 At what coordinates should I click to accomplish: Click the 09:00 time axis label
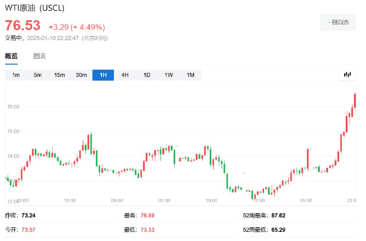pyautogui.click(x=117, y=201)
